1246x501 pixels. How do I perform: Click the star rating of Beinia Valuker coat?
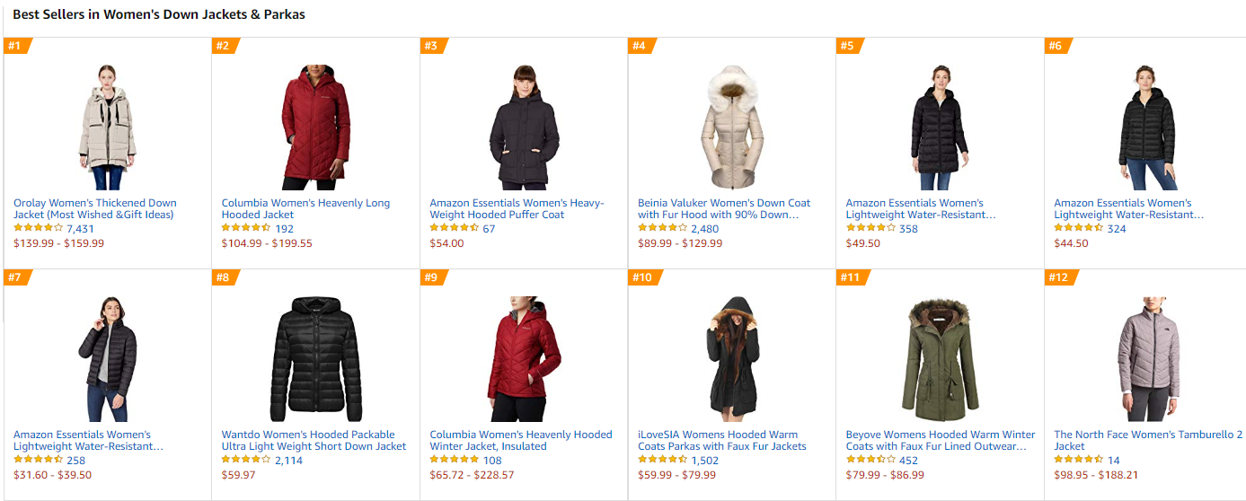click(x=662, y=229)
